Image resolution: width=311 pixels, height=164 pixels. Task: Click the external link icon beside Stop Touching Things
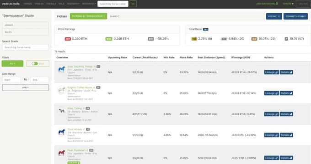(95, 67)
